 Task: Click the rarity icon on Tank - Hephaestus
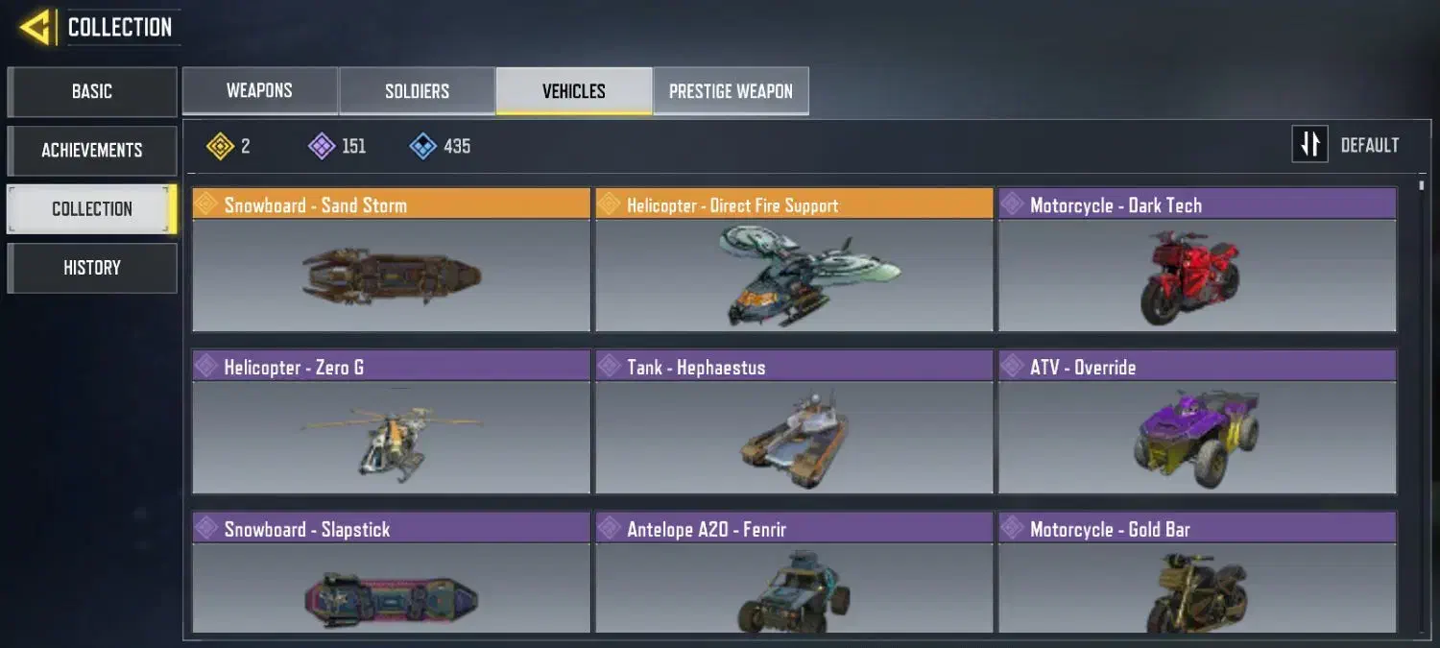pos(610,367)
